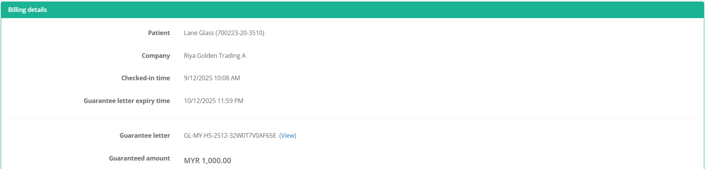The height and width of the screenshot is (169, 705).
Task: Click the patient ID 700223-20-3510
Action: click(x=240, y=33)
